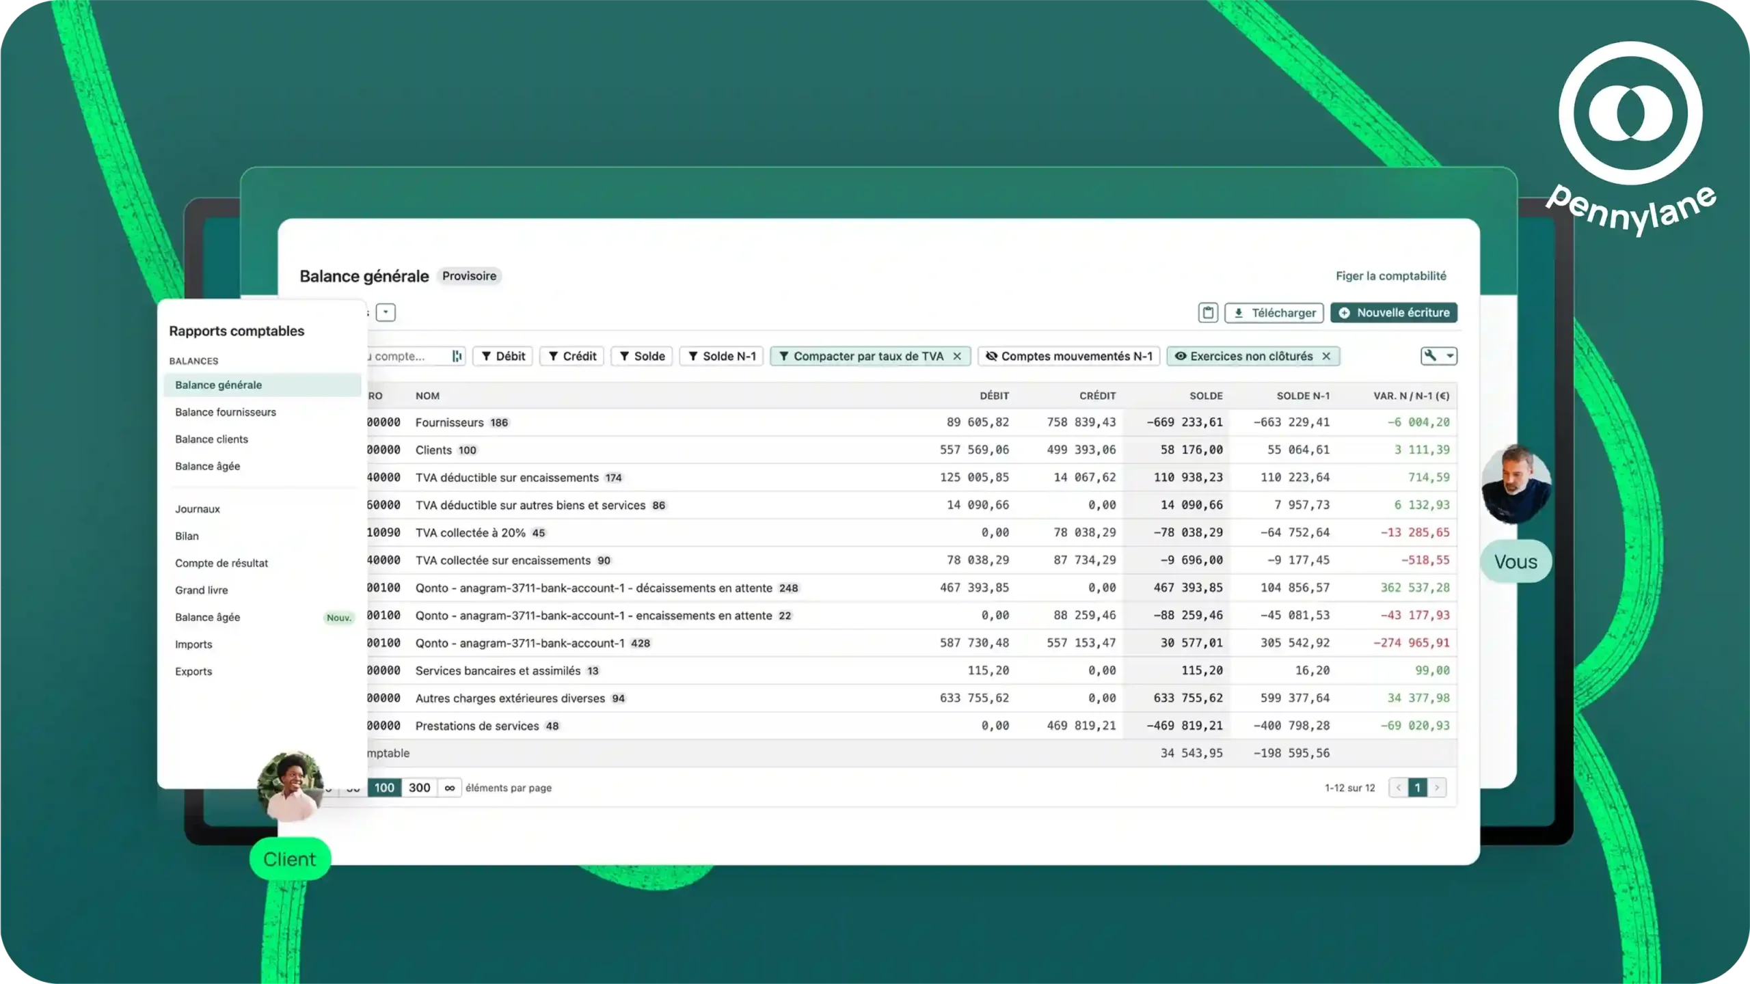
Task: Sort by SOLDE column header
Action: click(1206, 396)
